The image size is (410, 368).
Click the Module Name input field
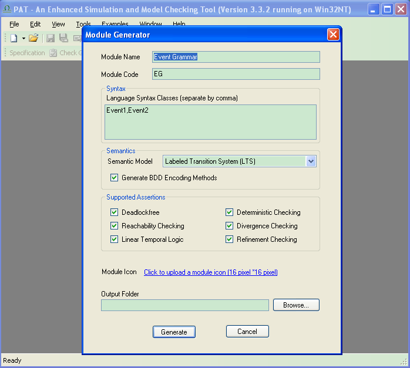pyautogui.click(x=236, y=57)
